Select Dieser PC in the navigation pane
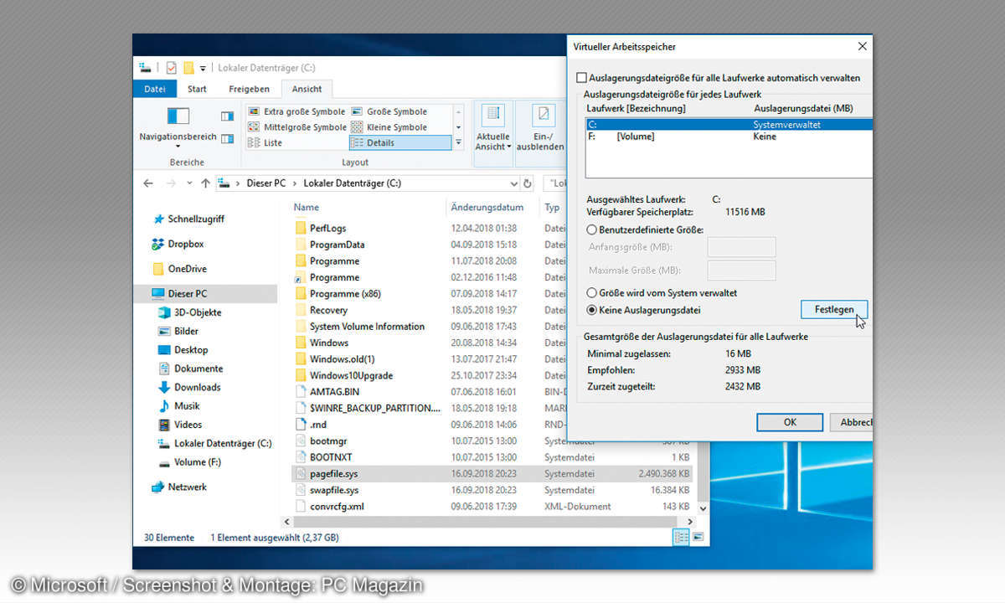The height and width of the screenshot is (603, 1005). click(x=205, y=294)
